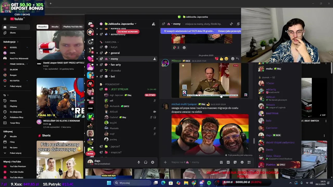Open YouTube Historia in sidebar

16,101
